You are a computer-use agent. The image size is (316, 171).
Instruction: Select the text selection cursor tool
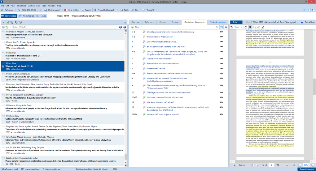[250, 27]
